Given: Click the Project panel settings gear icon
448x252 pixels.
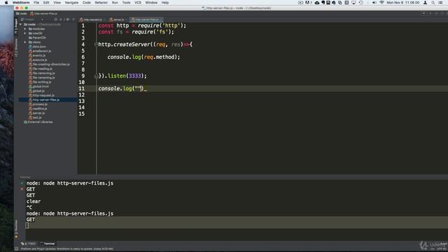Looking at the screenshot, I should coord(68,20).
